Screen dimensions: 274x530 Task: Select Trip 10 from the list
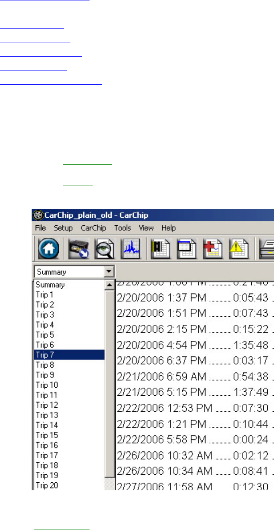coord(69,385)
